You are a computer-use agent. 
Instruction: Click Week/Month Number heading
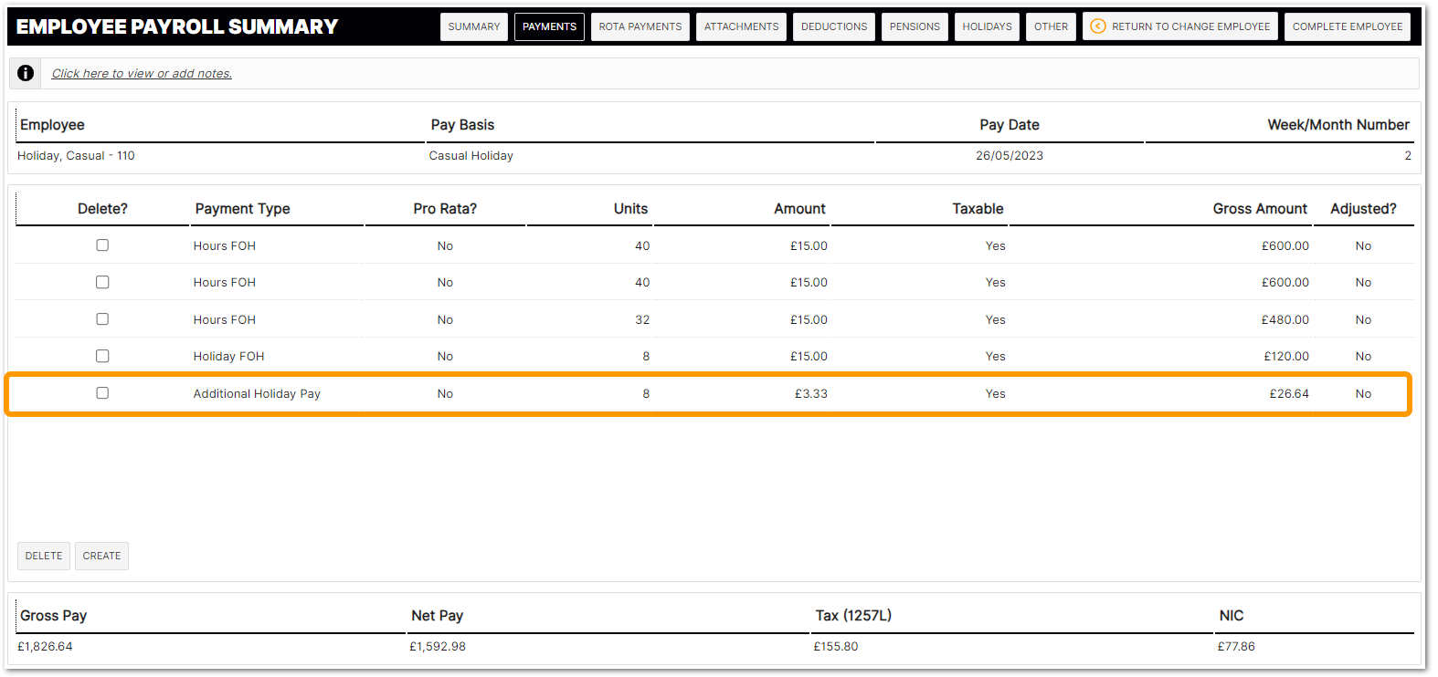coord(1338,125)
